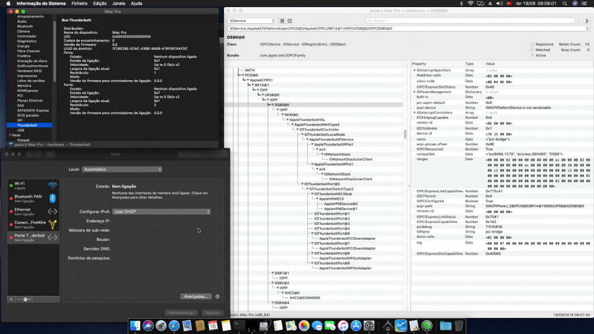Image resolution: width=594 pixels, height=334 pixels.
Task: Select AppleThunderboltHAL tree row
Action: tap(307, 119)
